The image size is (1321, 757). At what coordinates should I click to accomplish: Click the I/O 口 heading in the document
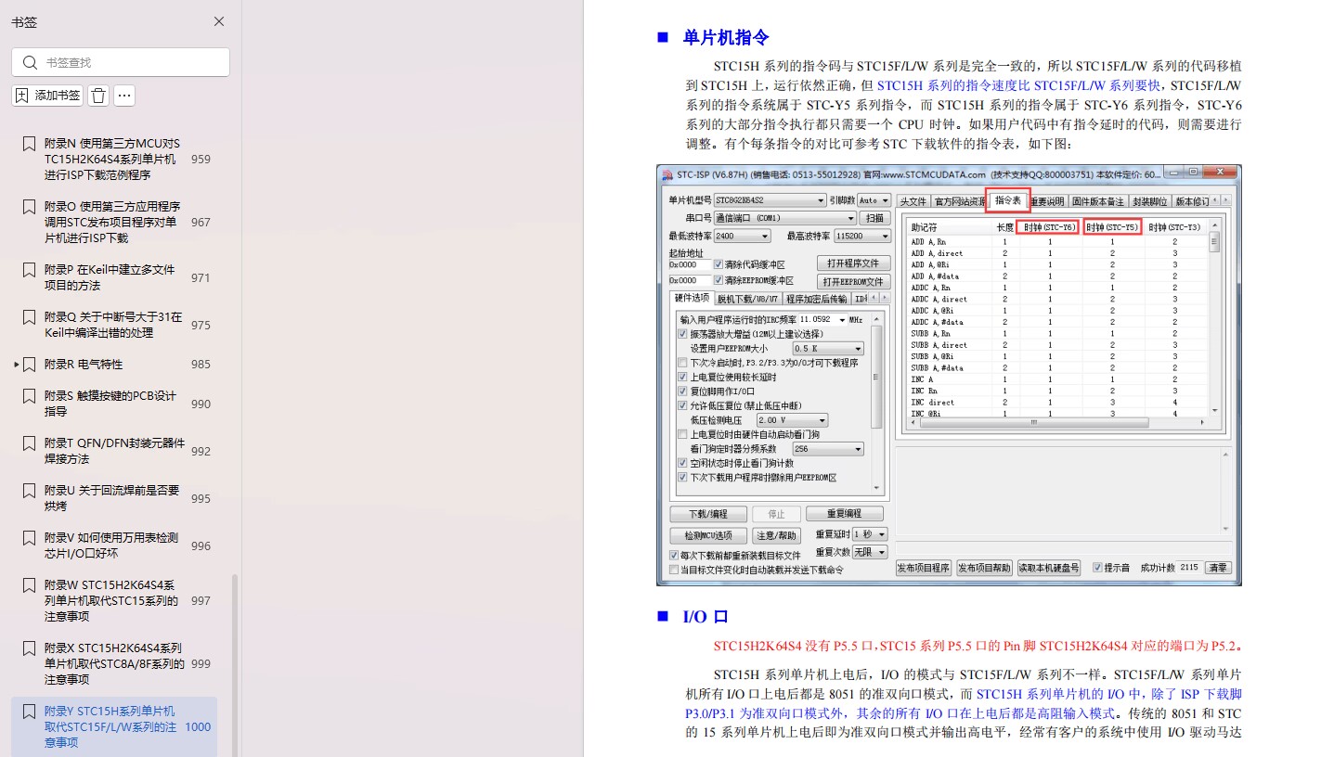706,617
